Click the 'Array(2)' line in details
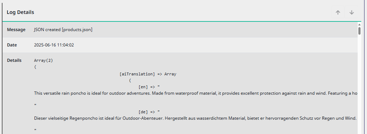This screenshot has width=367, height=134. point(43,60)
